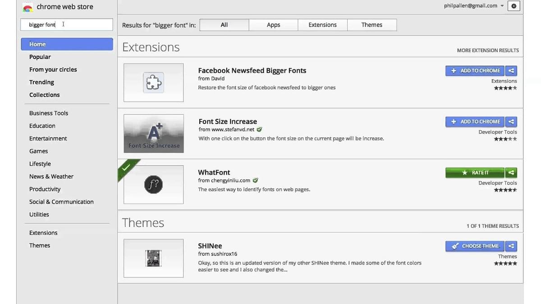Screen dimensions: 541x304
Task: Share the SHINee theme
Action: click(511, 246)
